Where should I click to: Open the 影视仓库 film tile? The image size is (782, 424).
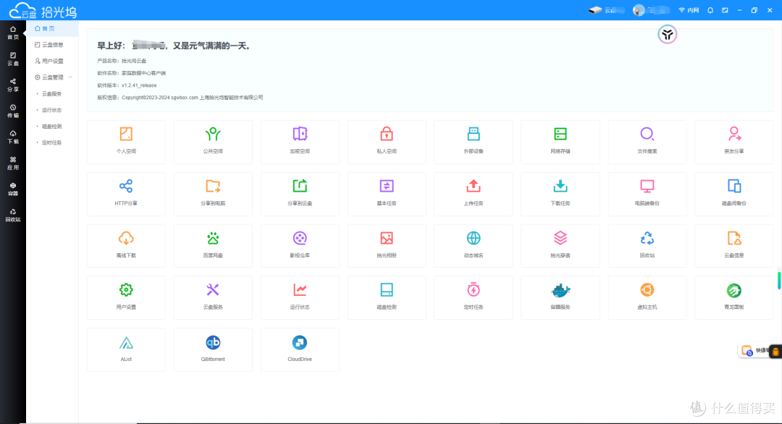(x=300, y=245)
